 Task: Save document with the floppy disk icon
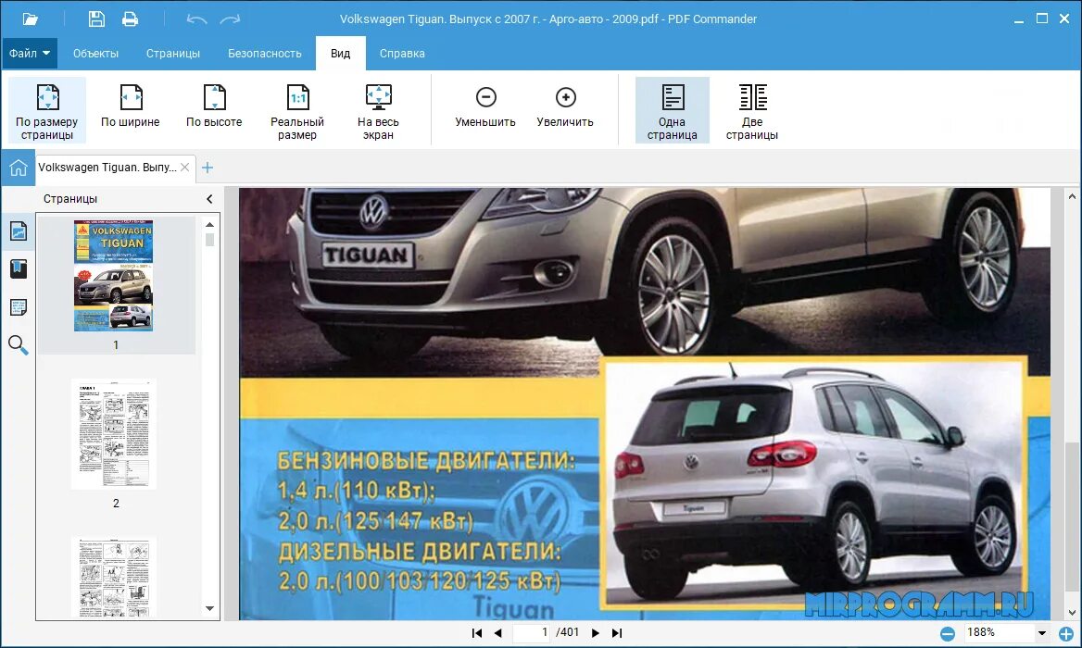[96, 19]
